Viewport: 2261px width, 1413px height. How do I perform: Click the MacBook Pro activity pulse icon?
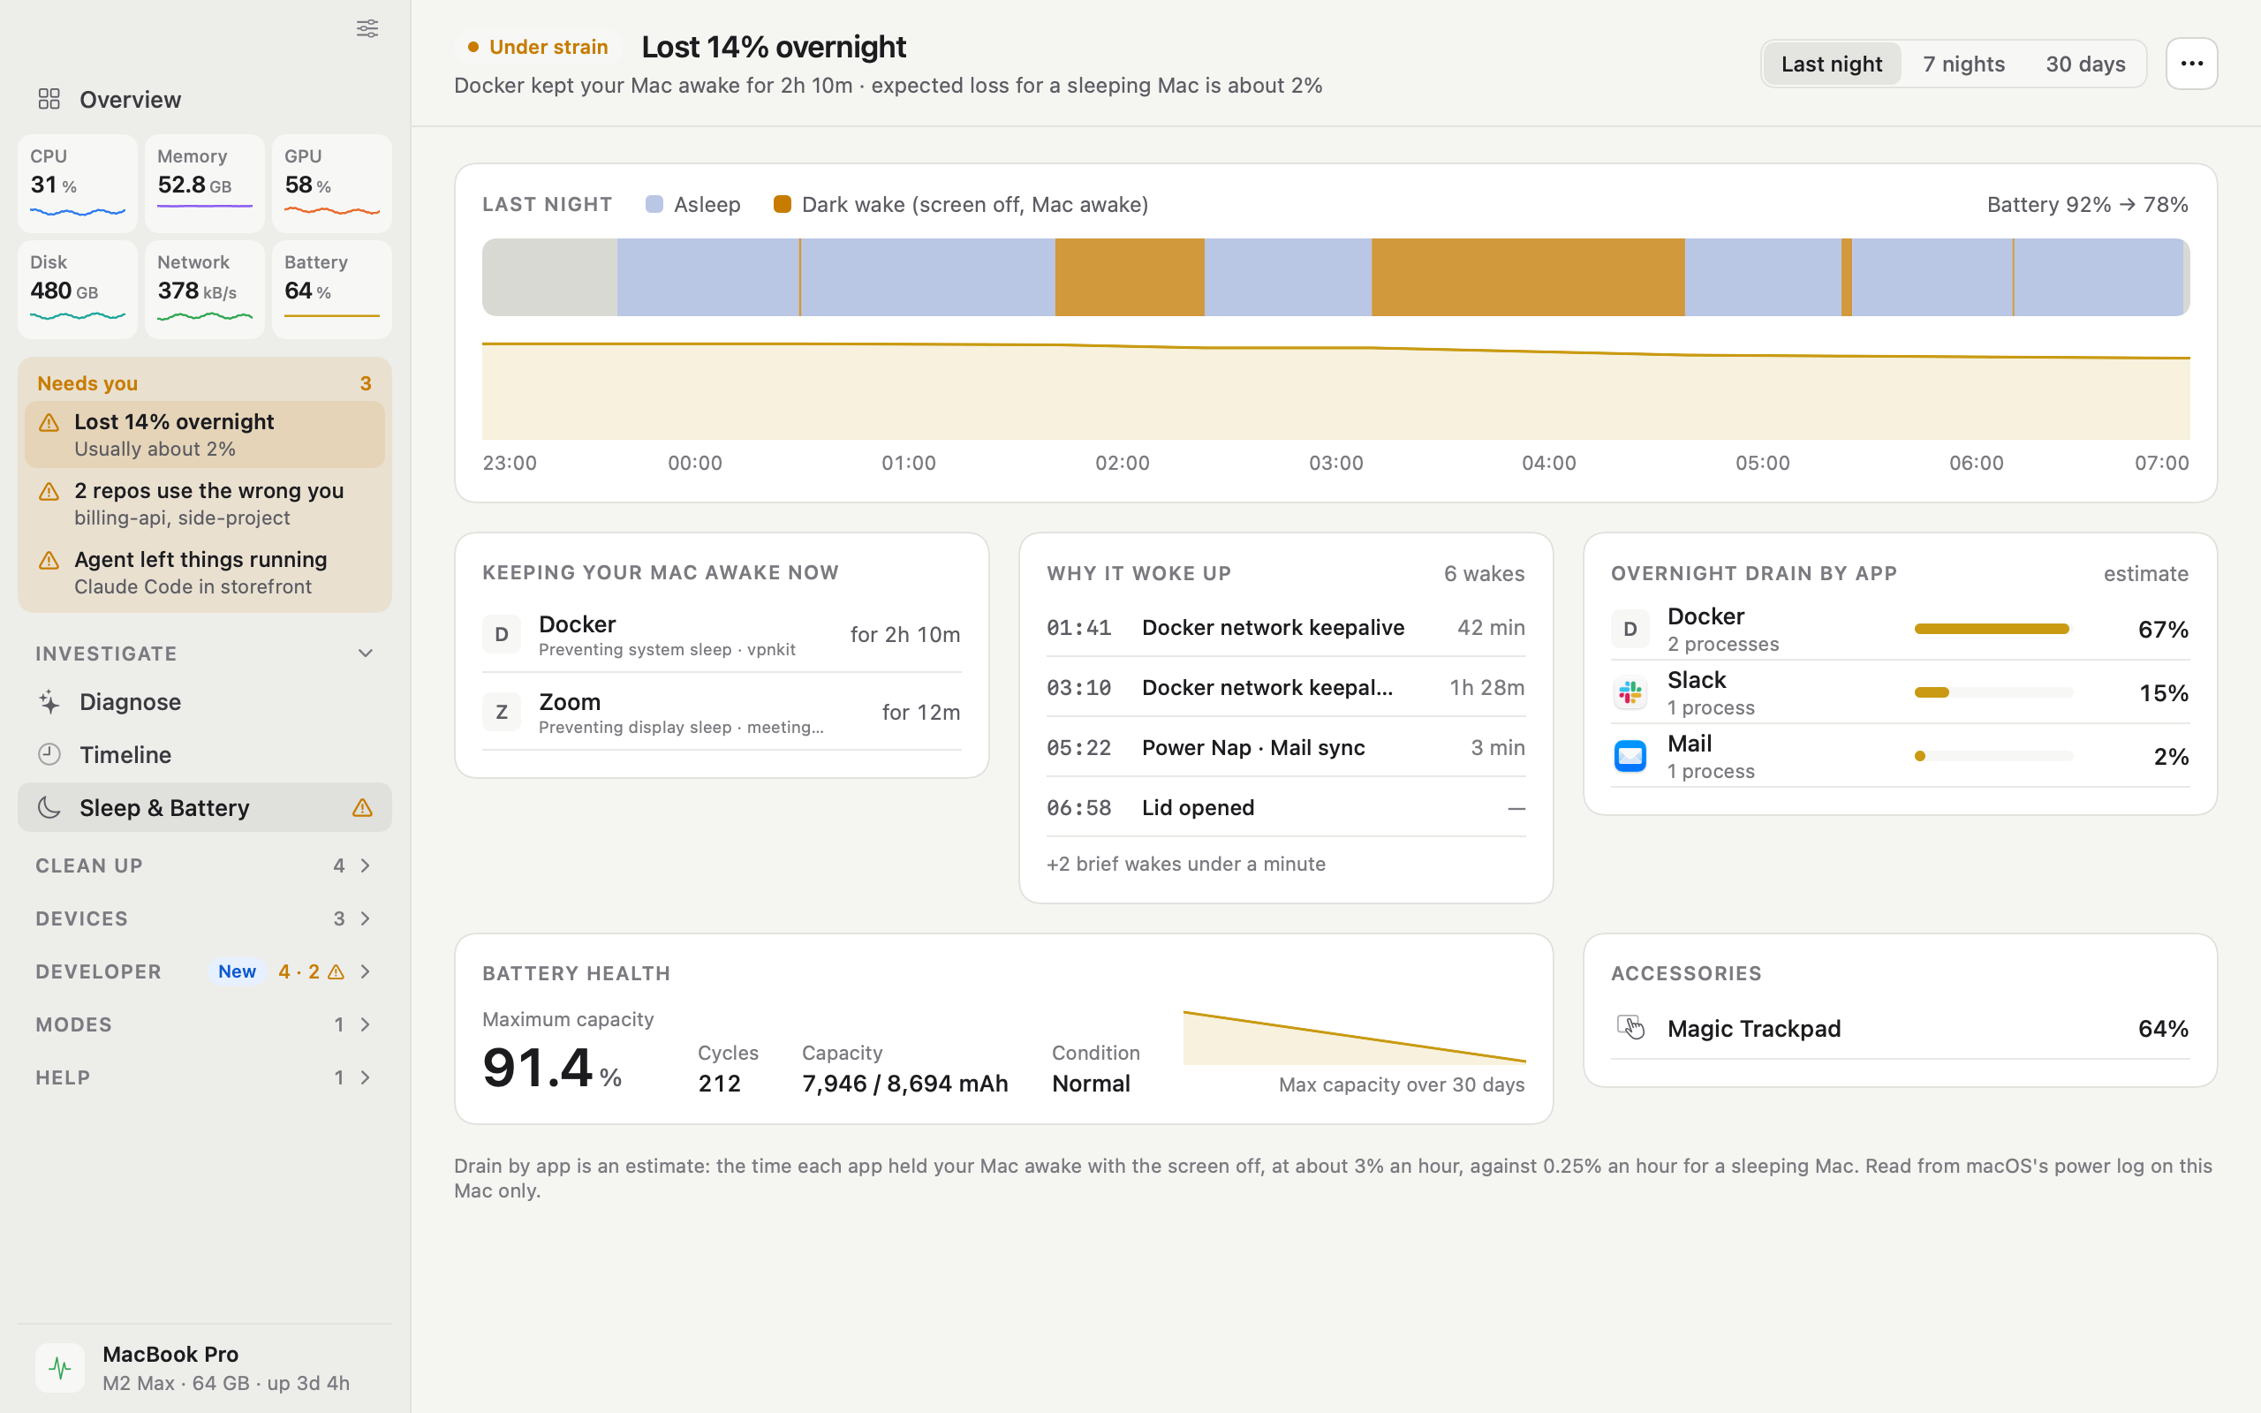click(60, 1368)
